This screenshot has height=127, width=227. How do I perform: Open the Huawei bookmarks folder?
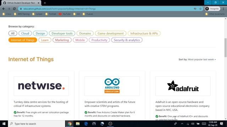[x=88, y=14]
